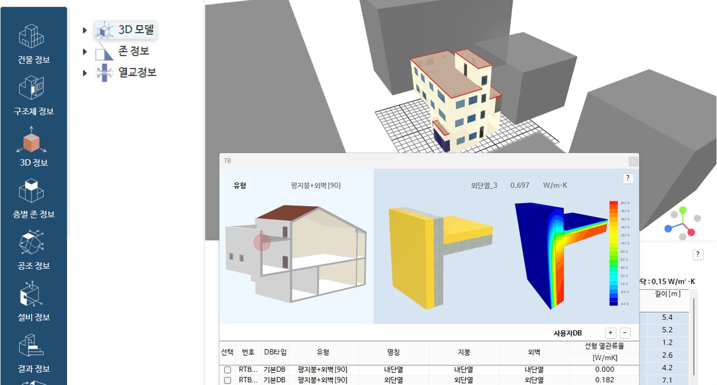This screenshot has width=717, height=385.
Task: Click the temperature color legend bar
Action: pyautogui.click(x=613, y=253)
